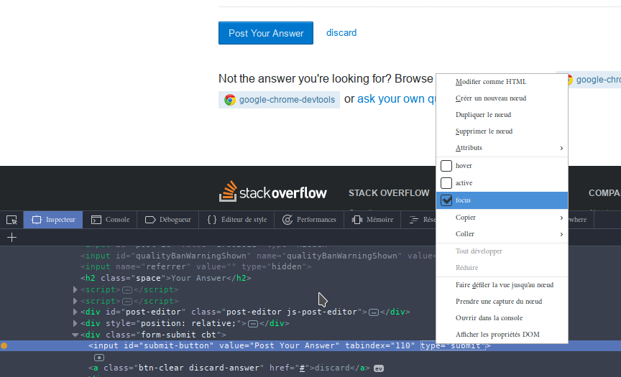
Task: Open the Attributs submenu
Action: (502, 148)
